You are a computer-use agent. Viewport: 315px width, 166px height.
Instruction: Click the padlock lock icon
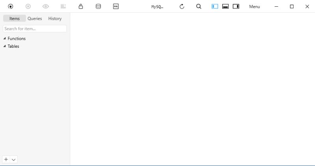pos(81,6)
